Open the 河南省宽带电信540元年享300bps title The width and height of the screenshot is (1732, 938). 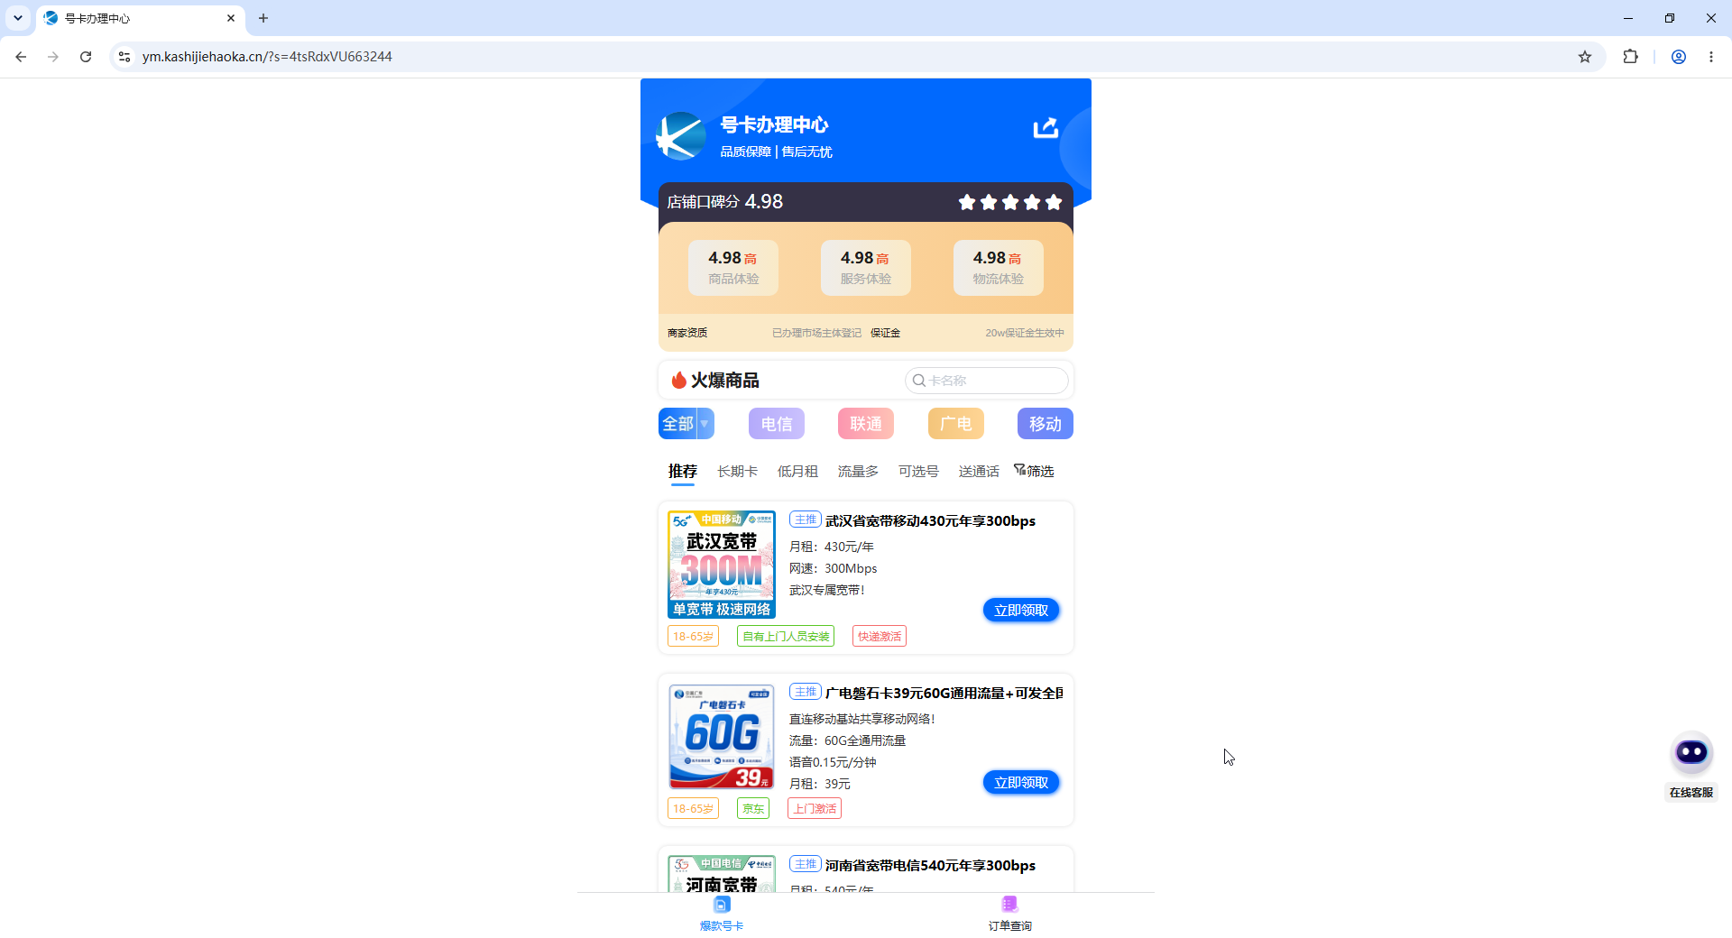point(930,866)
